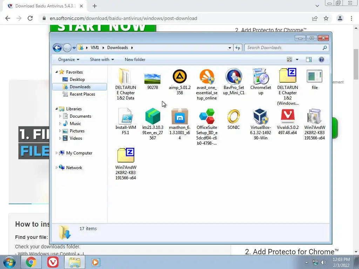Open Vivaldi from the taskbar
Screen dimensions: 359x269
53,262
